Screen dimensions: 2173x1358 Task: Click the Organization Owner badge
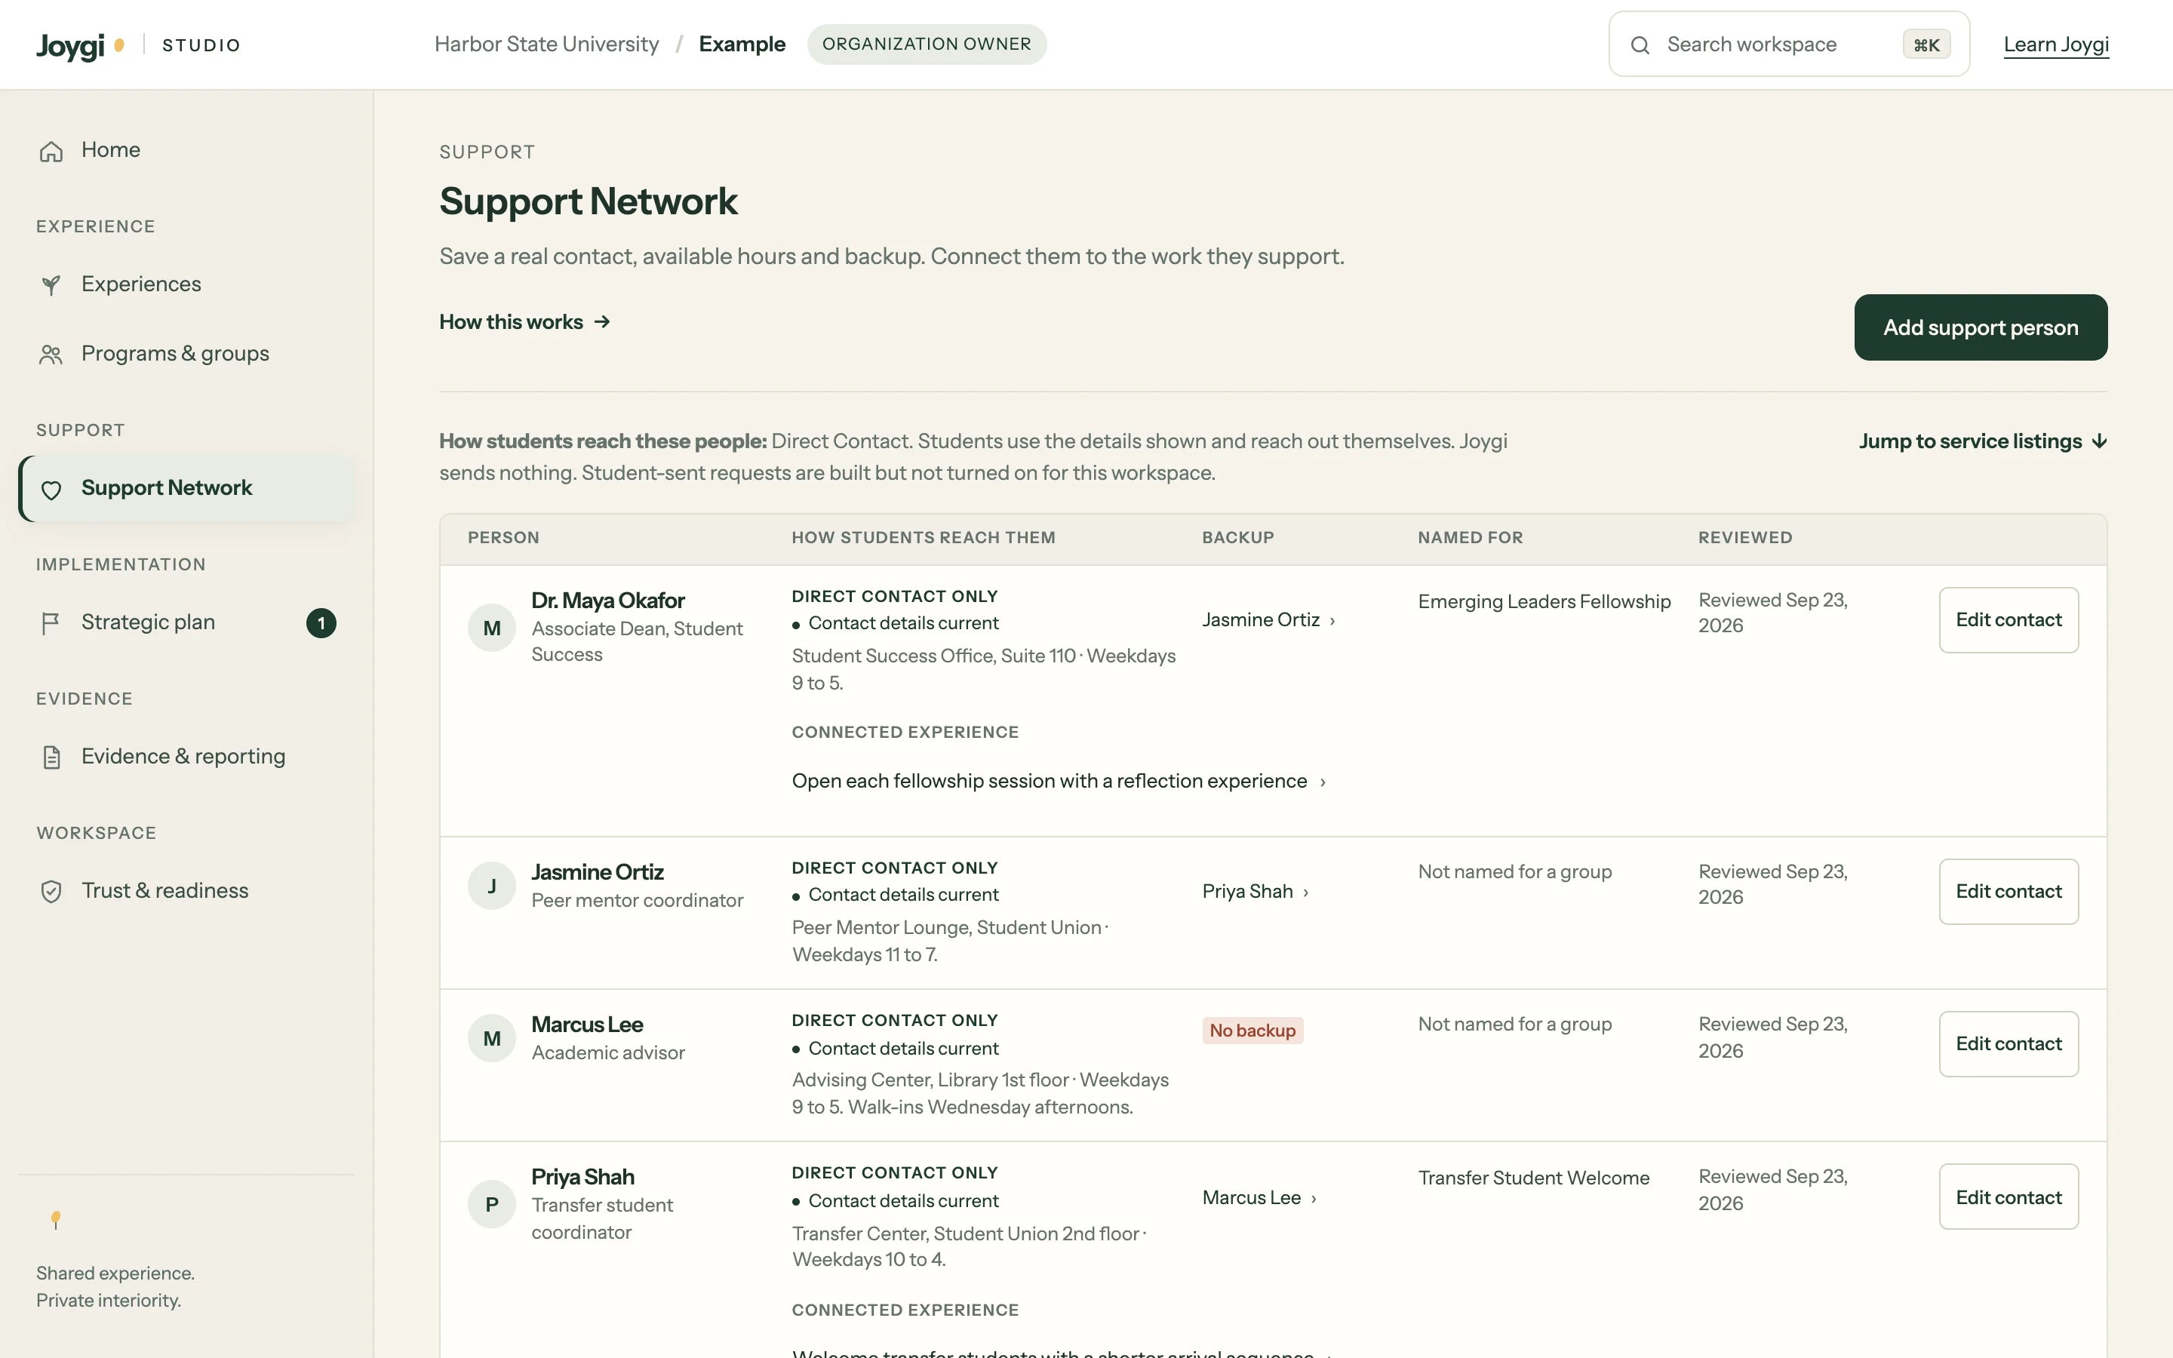point(926,44)
